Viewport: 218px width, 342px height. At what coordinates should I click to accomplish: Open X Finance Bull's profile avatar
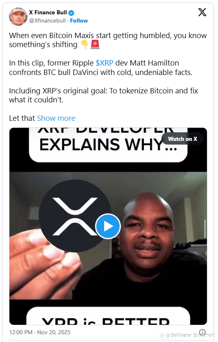(18, 16)
